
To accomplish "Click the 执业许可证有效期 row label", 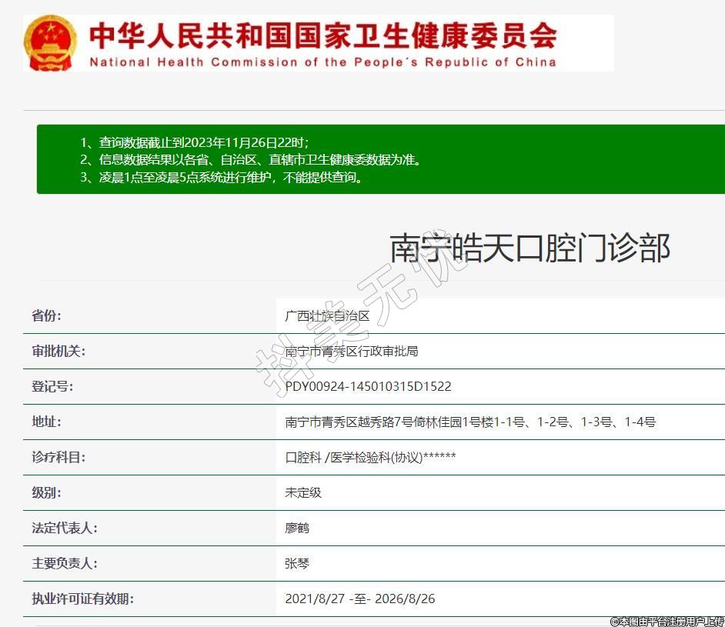I will coord(82,599).
